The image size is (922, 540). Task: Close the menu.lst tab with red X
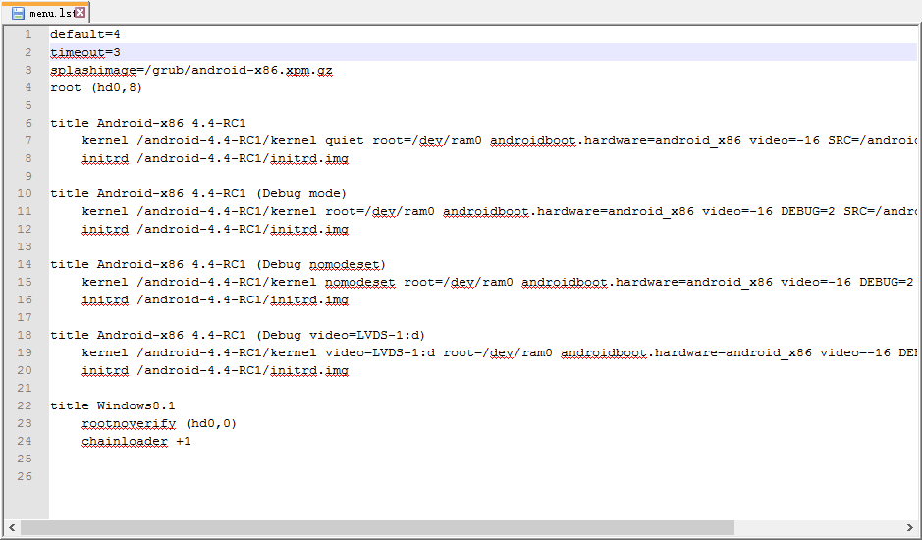(80, 13)
